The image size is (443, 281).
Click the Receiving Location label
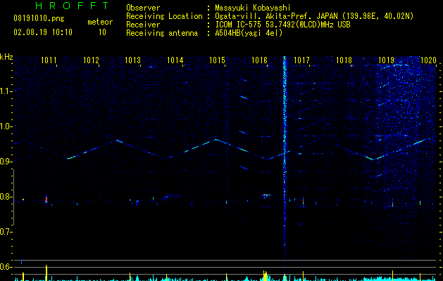164,16
